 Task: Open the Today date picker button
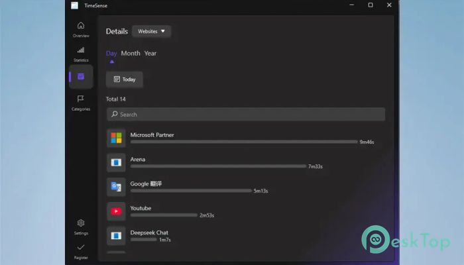coord(125,79)
